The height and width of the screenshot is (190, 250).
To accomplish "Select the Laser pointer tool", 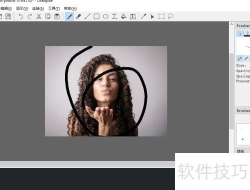I will (152, 16).
